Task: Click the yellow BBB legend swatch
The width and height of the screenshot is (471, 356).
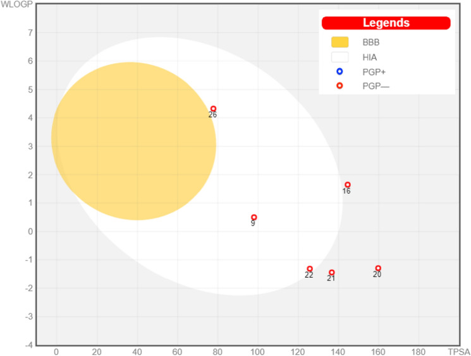Action: point(339,42)
